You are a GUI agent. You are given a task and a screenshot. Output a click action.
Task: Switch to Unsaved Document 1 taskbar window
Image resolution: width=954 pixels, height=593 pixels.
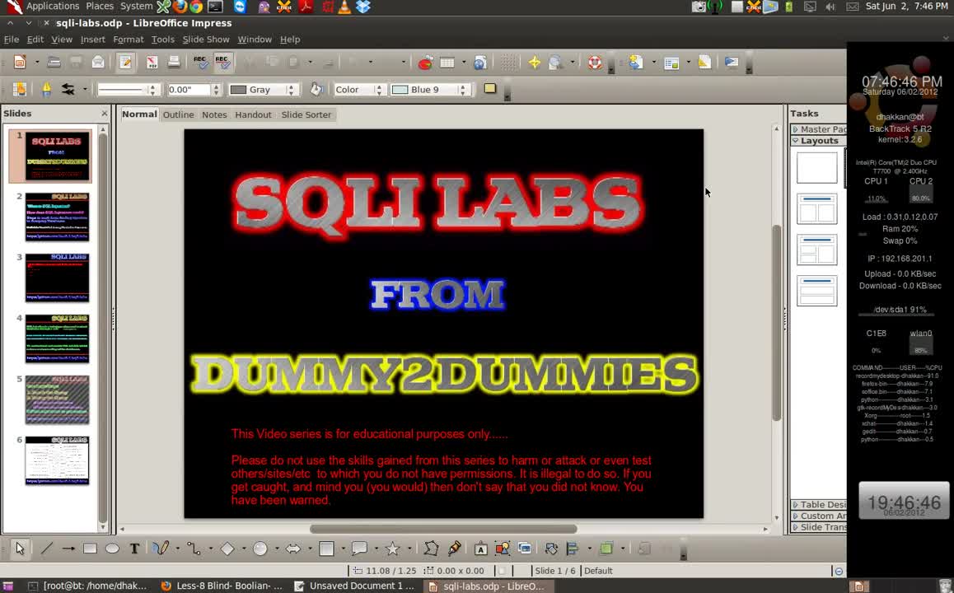tap(355, 586)
